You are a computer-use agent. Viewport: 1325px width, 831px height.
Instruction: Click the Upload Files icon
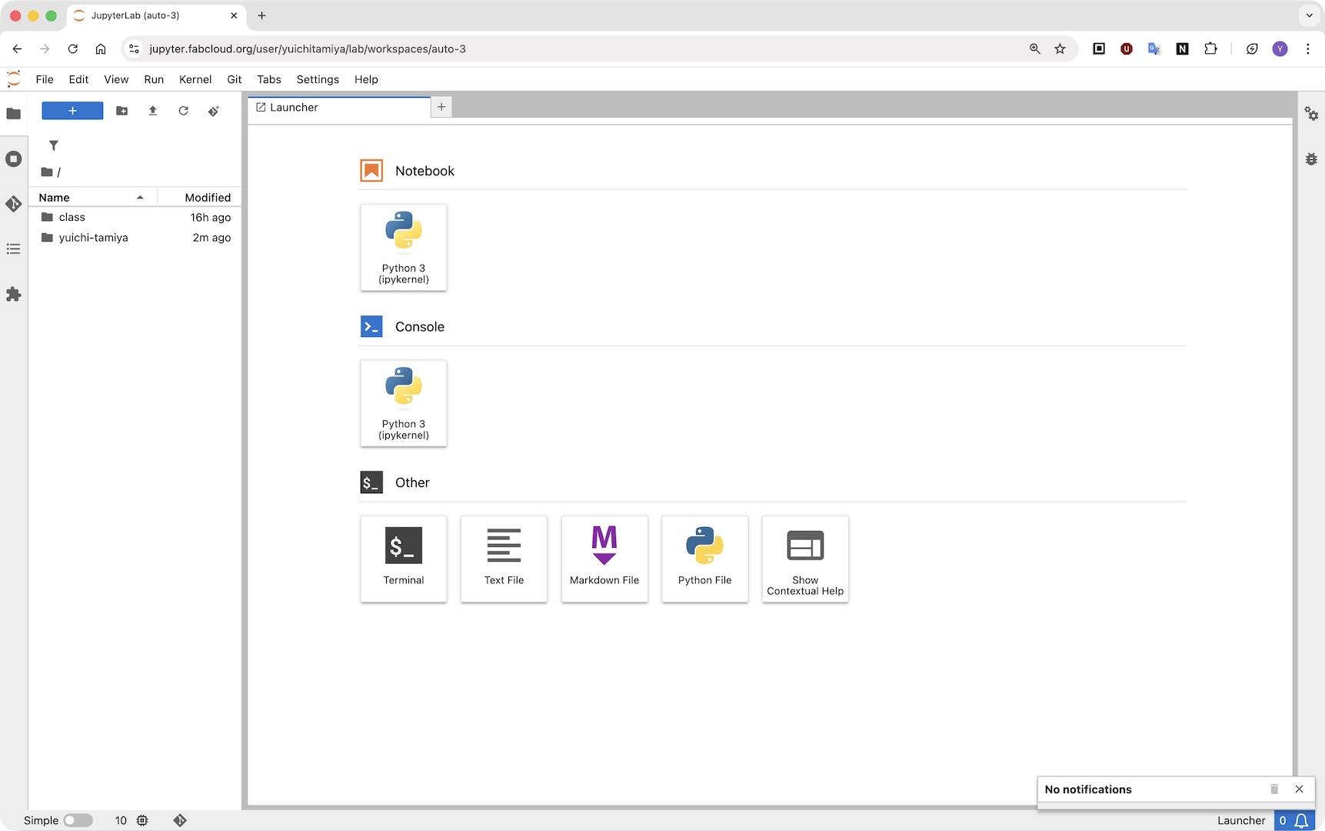pos(152,111)
